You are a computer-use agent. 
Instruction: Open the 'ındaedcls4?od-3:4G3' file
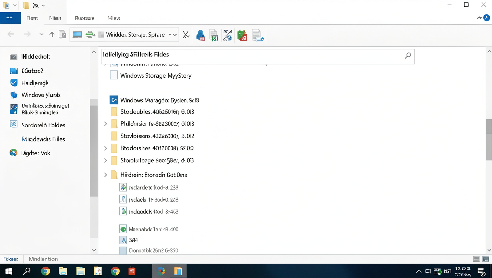point(149,211)
